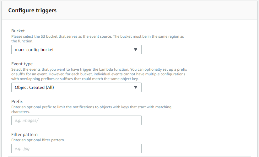Click the optional filter pattern help text

coord(38,140)
